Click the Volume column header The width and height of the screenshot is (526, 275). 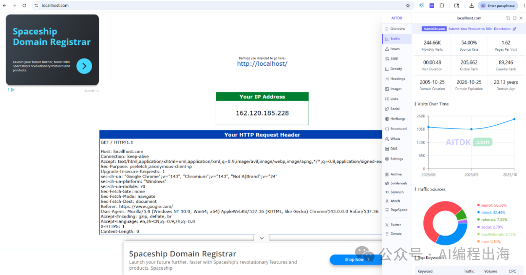491,271
